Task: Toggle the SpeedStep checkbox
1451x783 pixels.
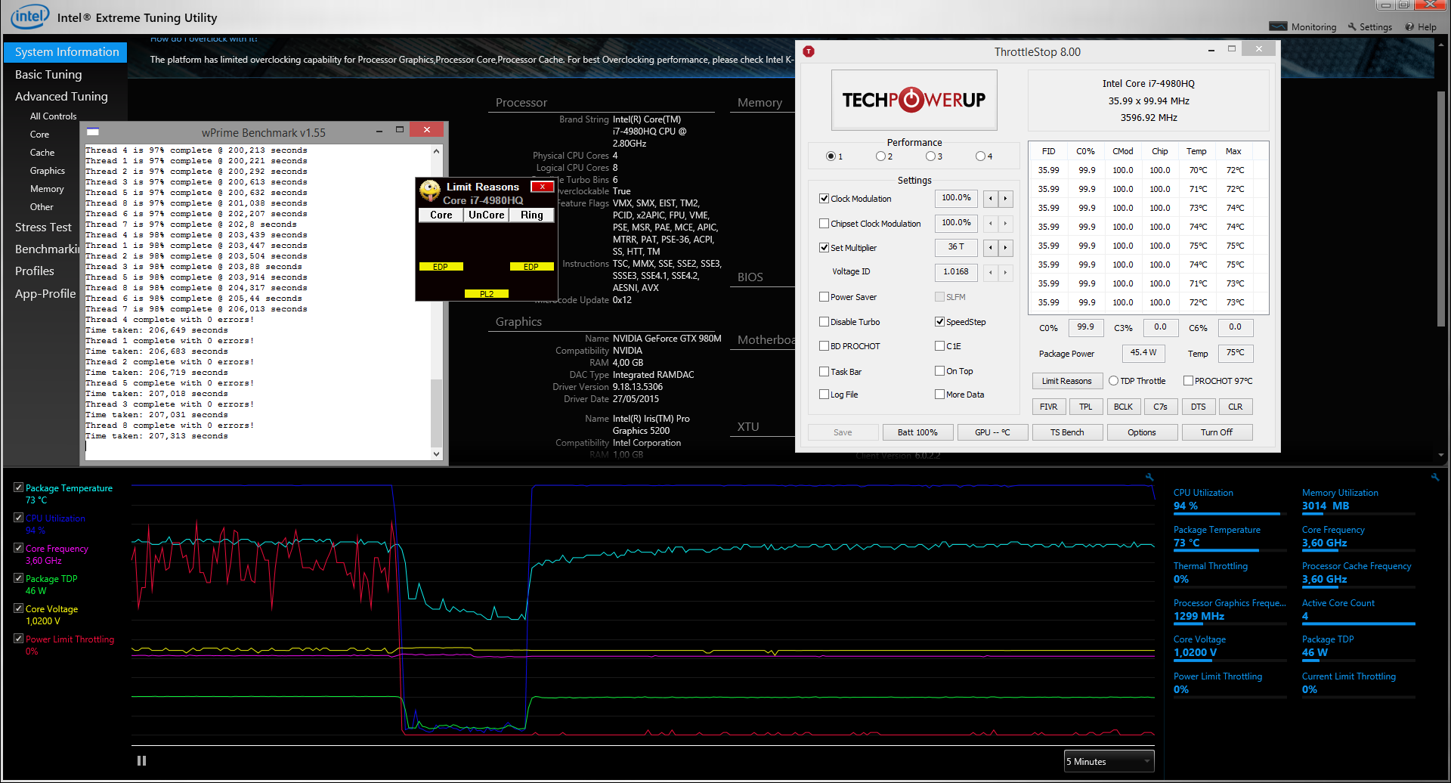Action: [940, 322]
